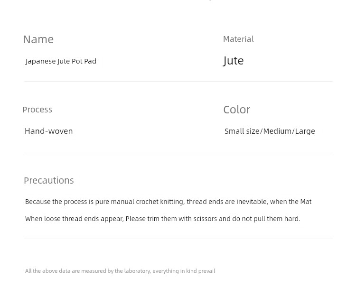The image size is (356, 306).
Task: Click the word 'Medium' in the color options
Action: [x=277, y=131]
